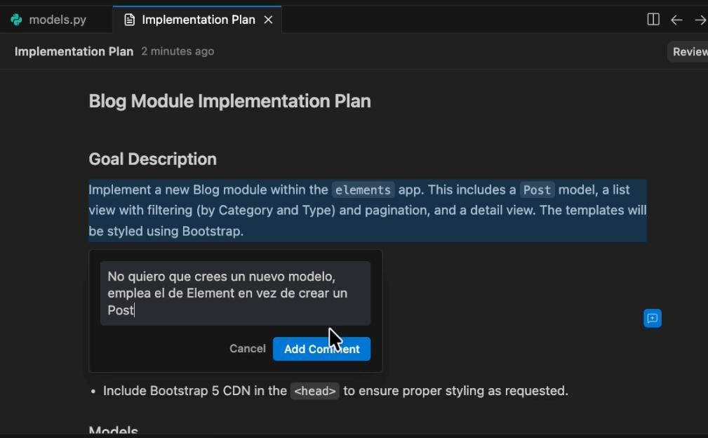Close the Implementation Plan tab
The width and height of the screenshot is (708, 438).
tap(268, 20)
